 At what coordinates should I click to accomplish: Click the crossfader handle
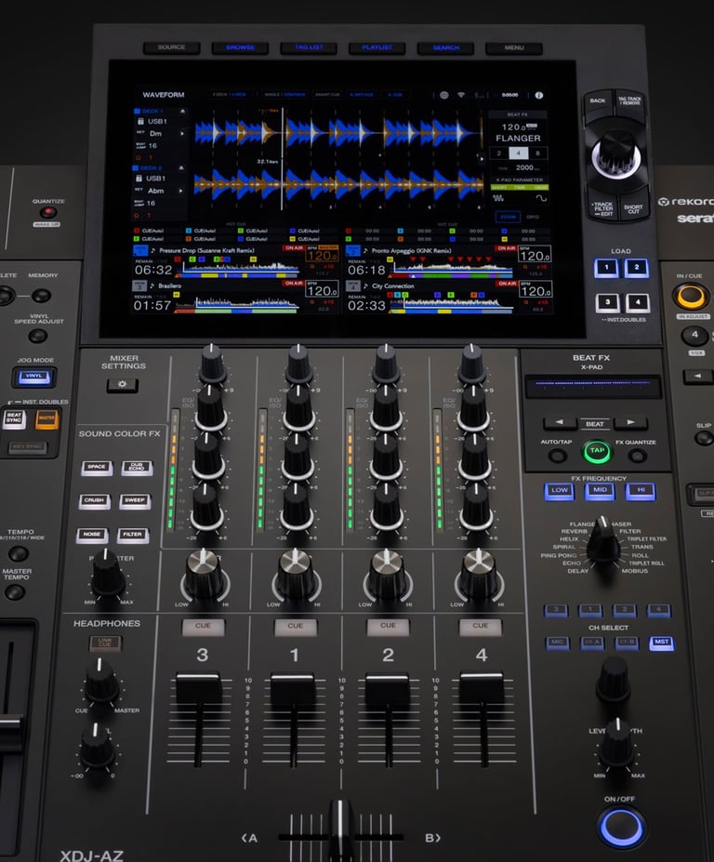pos(339,830)
